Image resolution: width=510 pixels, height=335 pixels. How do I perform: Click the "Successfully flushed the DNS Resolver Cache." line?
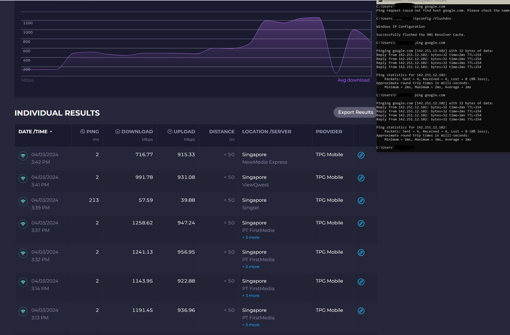point(421,35)
